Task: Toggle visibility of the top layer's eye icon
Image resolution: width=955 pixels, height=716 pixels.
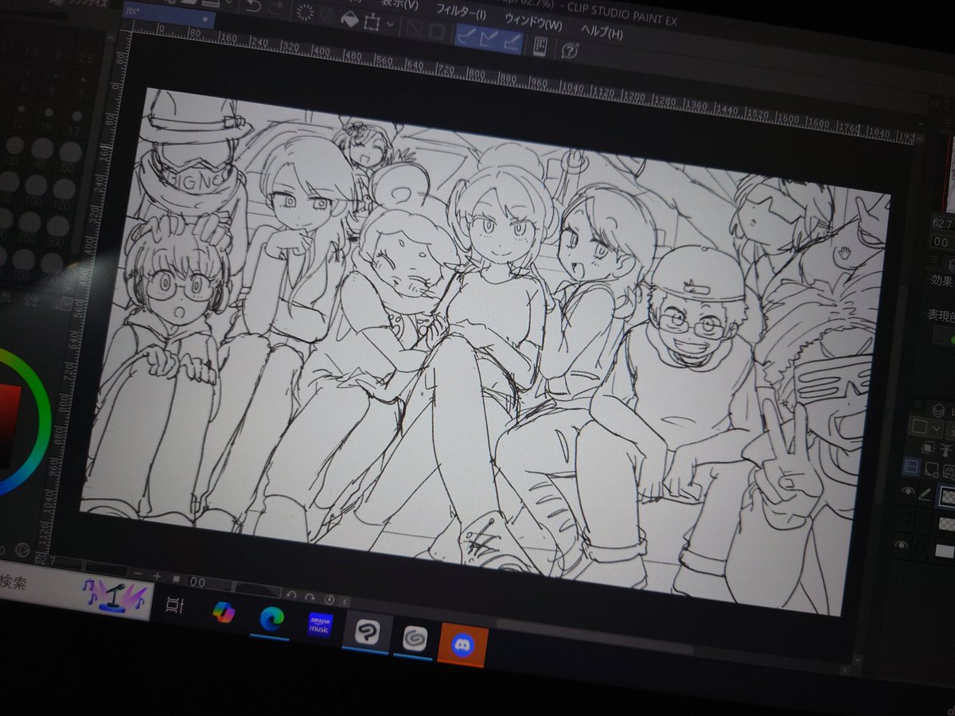Action: tap(909, 492)
